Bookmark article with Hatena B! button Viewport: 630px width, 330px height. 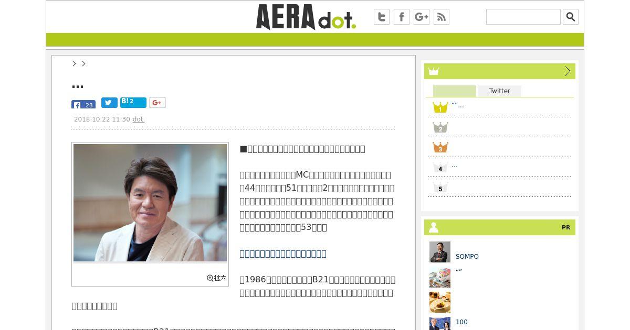[x=133, y=103]
